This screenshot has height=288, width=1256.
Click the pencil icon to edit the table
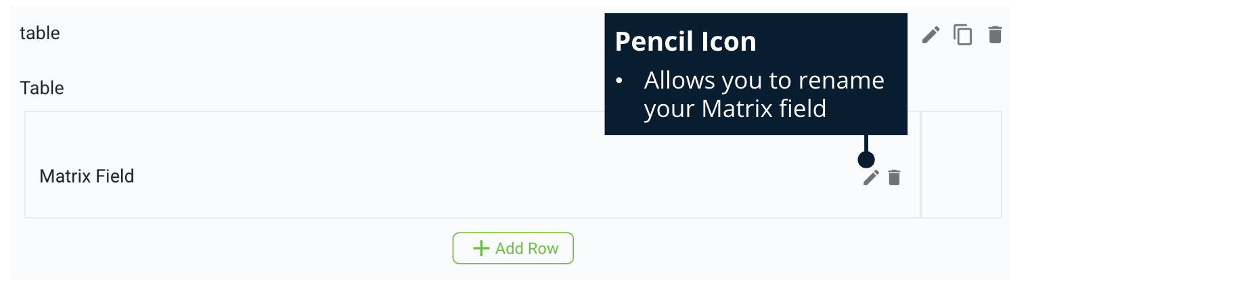pyautogui.click(x=931, y=34)
